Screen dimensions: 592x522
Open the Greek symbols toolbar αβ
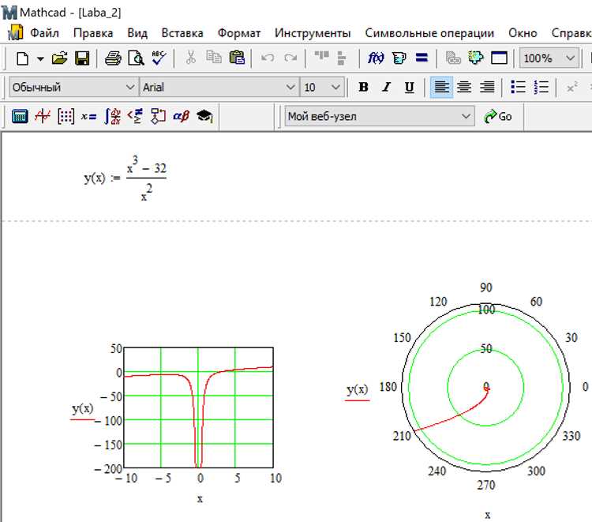182,116
